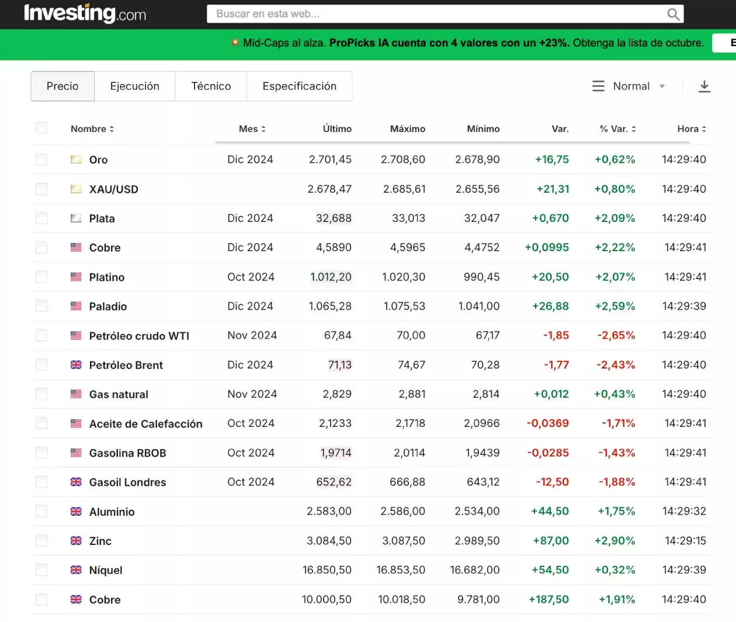Image resolution: width=736 pixels, height=622 pixels.
Task: Sort by the % Var. column
Action: point(617,129)
